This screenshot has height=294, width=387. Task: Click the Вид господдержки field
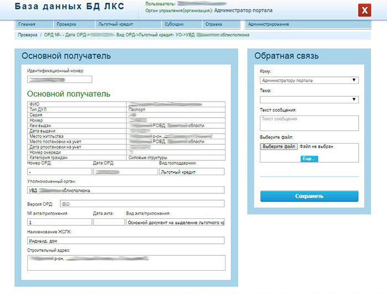(x=191, y=172)
